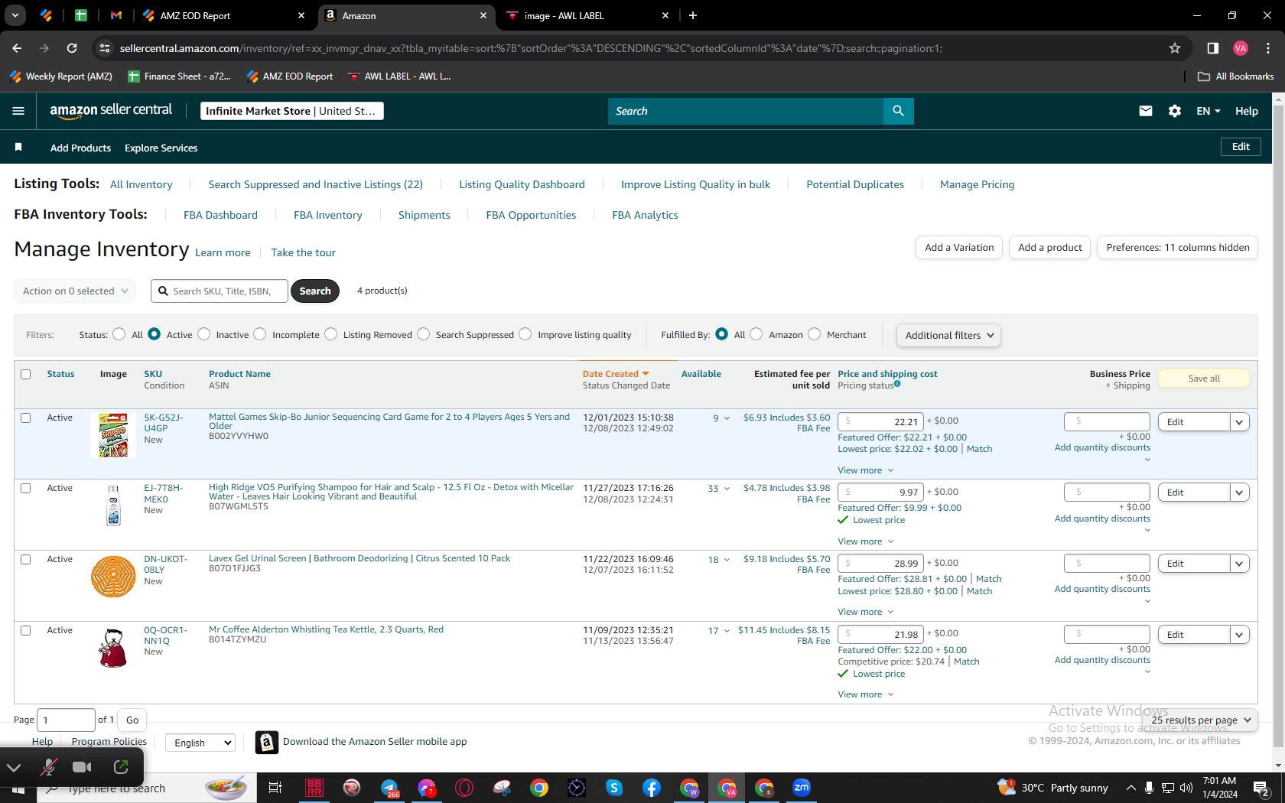Open the FBA Dashboard tool

click(x=220, y=216)
